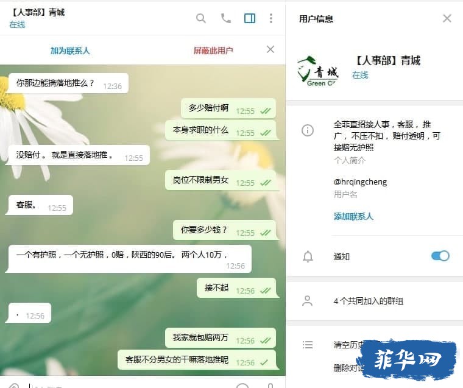Toggle the user info side panel

click(x=250, y=19)
